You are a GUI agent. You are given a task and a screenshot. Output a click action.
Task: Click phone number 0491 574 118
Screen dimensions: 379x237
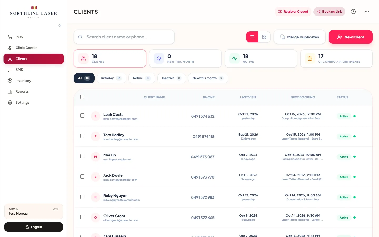point(203,137)
